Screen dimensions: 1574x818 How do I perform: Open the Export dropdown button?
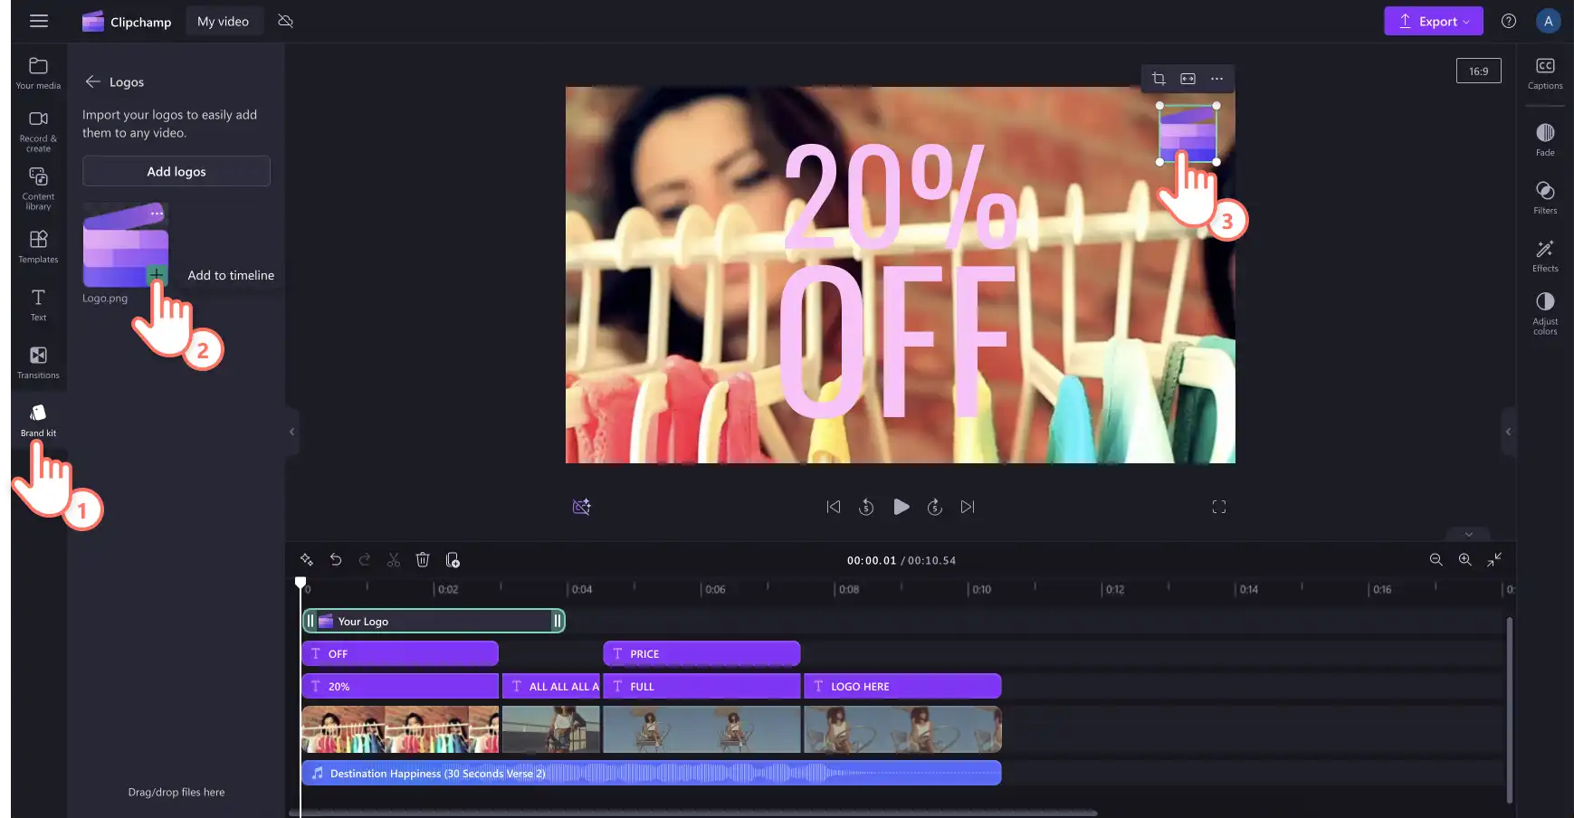[x=1433, y=21]
